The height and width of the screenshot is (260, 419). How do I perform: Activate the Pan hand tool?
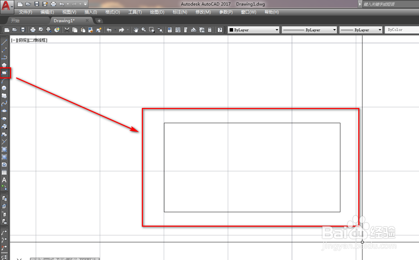136,30
